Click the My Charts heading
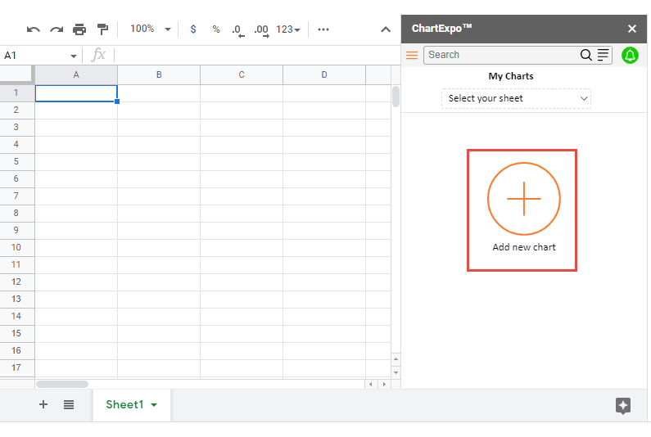This screenshot has width=651, height=437. (511, 76)
